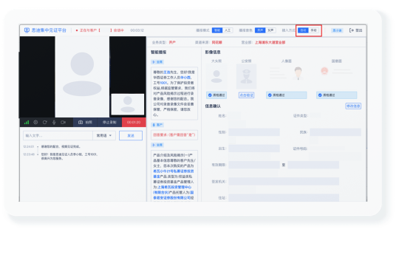The height and width of the screenshot is (266, 399).
Task: Click the 发送 send button
Action: (x=131, y=136)
